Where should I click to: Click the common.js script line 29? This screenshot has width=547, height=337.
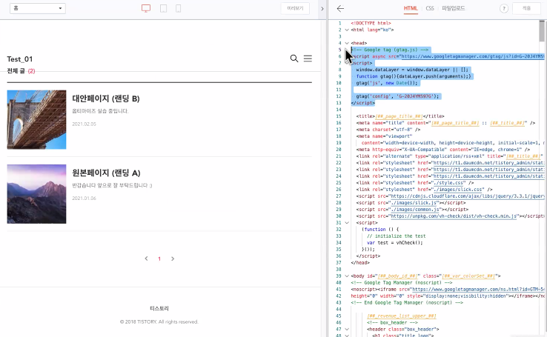[x=412, y=210]
